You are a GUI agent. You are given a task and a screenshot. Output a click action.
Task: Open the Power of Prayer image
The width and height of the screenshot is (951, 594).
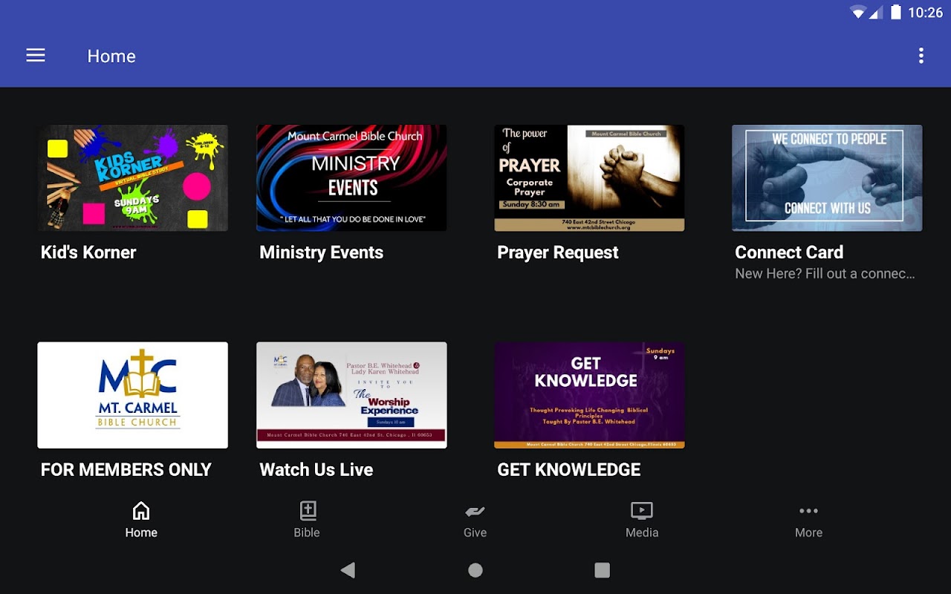tap(589, 178)
